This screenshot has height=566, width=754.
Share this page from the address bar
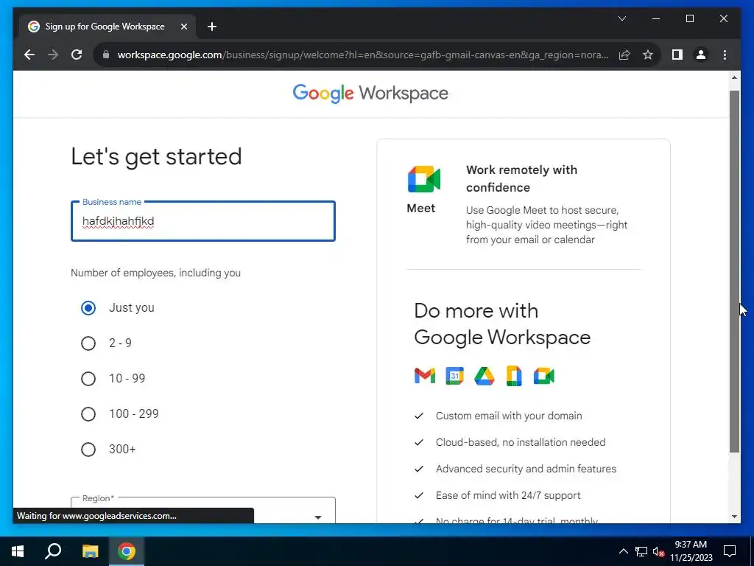tap(624, 55)
